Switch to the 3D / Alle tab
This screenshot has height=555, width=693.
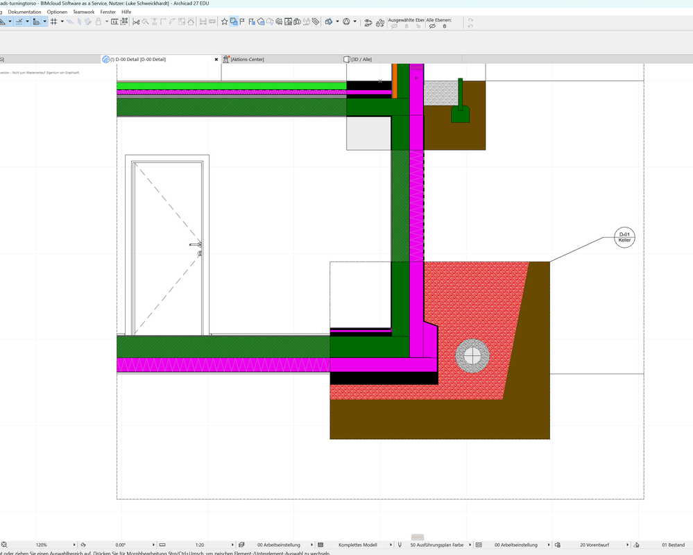[x=361, y=60]
